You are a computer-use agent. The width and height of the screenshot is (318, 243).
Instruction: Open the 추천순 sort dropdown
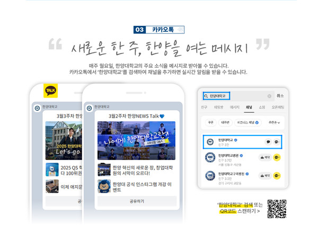click(274, 122)
